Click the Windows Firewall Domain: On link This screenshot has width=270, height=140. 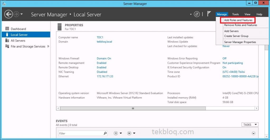point(104,58)
